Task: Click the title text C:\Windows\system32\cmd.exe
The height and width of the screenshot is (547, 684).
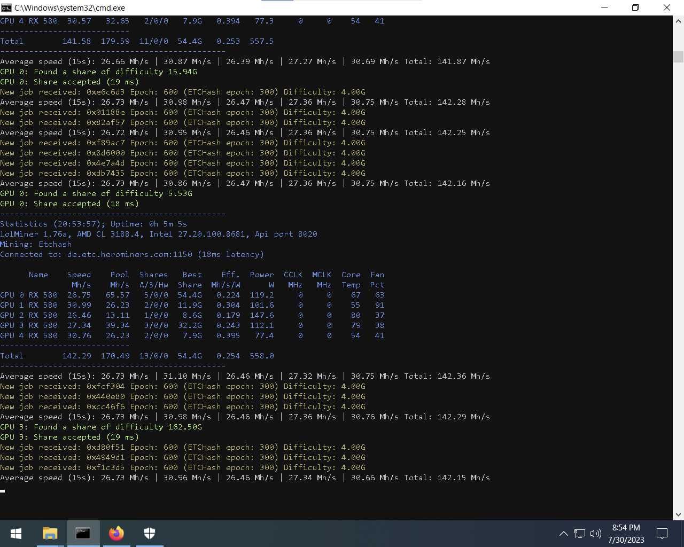Action: pos(69,8)
